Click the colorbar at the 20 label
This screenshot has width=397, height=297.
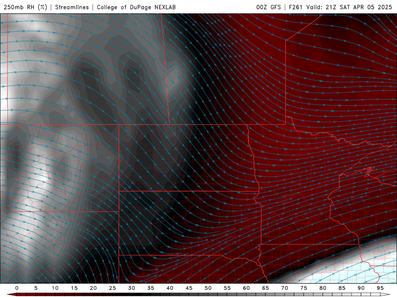click(x=93, y=288)
